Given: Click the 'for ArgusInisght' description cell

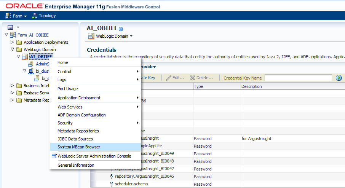Looking at the screenshot, I should 293,139.
